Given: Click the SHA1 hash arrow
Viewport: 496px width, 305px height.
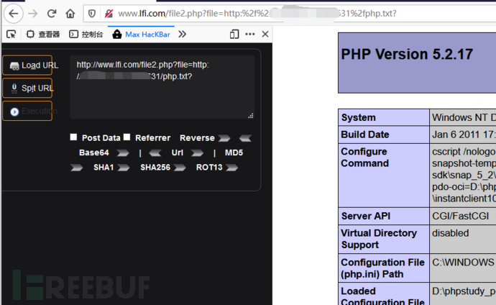Looking at the screenshot, I should 124,168.
